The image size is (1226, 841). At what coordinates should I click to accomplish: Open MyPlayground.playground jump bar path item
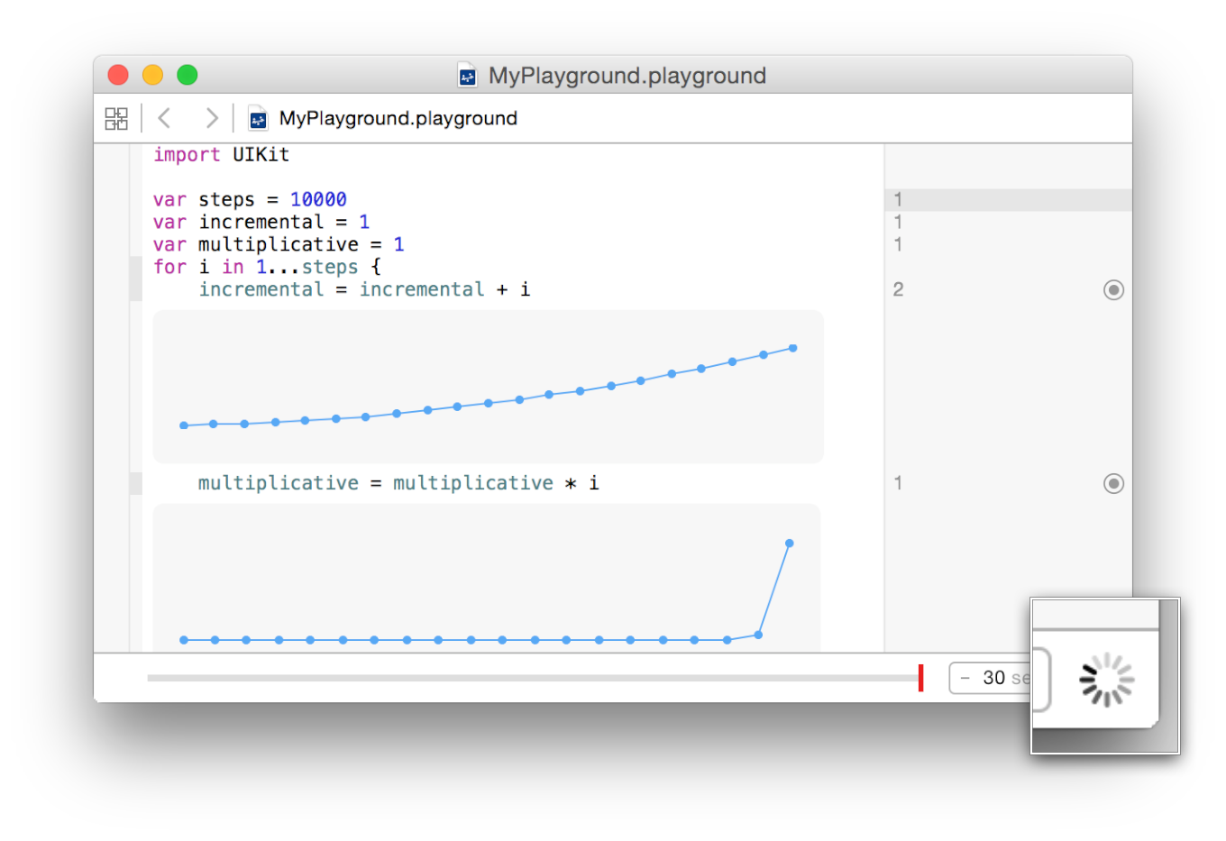pos(398,118)
